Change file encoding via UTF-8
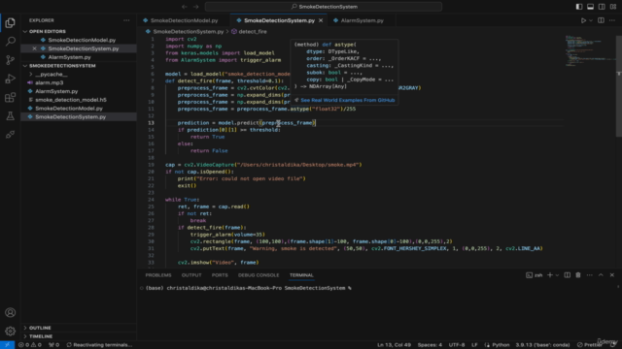The height and width of the screenshot is (349, 622). point(457,345)
